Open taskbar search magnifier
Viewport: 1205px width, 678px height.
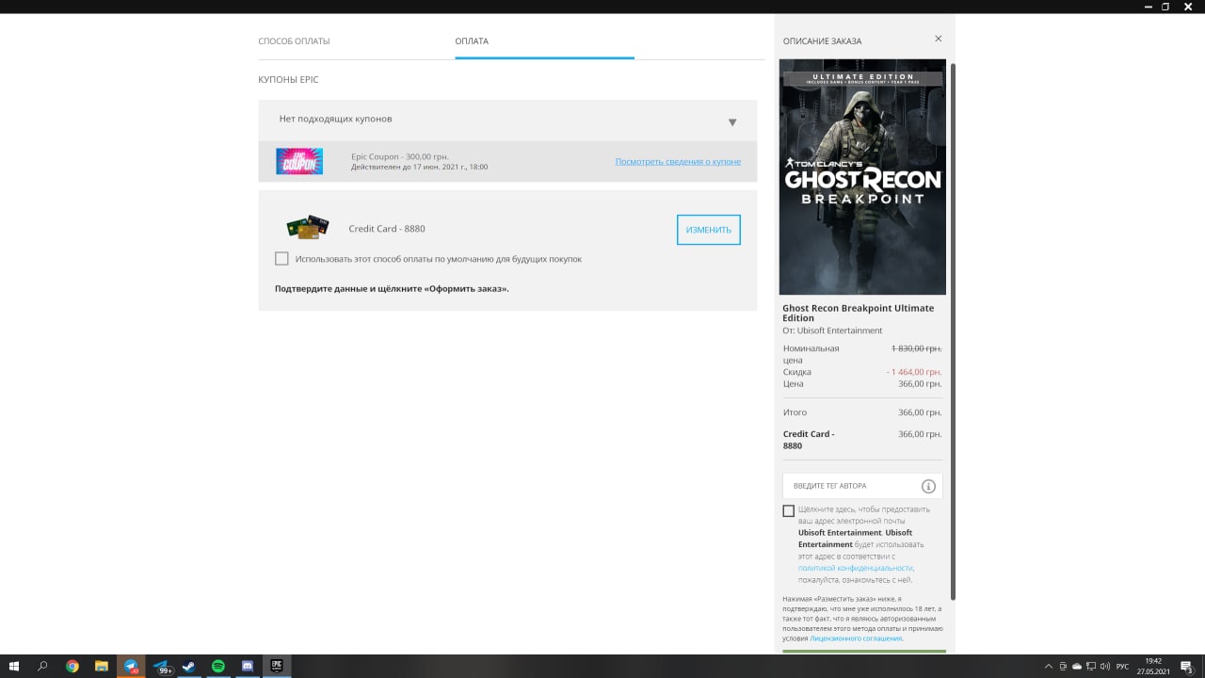(x=42, y=666)
